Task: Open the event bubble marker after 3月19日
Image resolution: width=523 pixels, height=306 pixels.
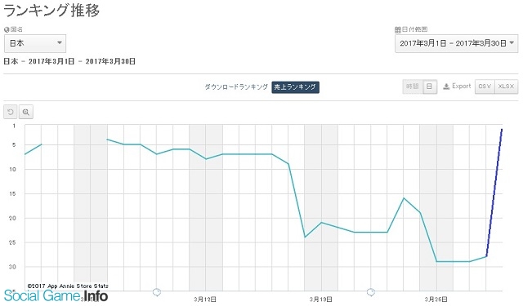Action: tap(370, 292)
